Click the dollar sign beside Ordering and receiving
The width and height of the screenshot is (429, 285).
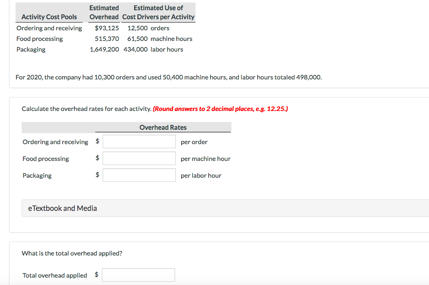[97, 141]
